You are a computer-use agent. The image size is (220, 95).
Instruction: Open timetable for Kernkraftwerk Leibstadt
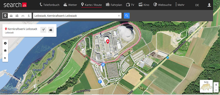click(x=51, y=30)
